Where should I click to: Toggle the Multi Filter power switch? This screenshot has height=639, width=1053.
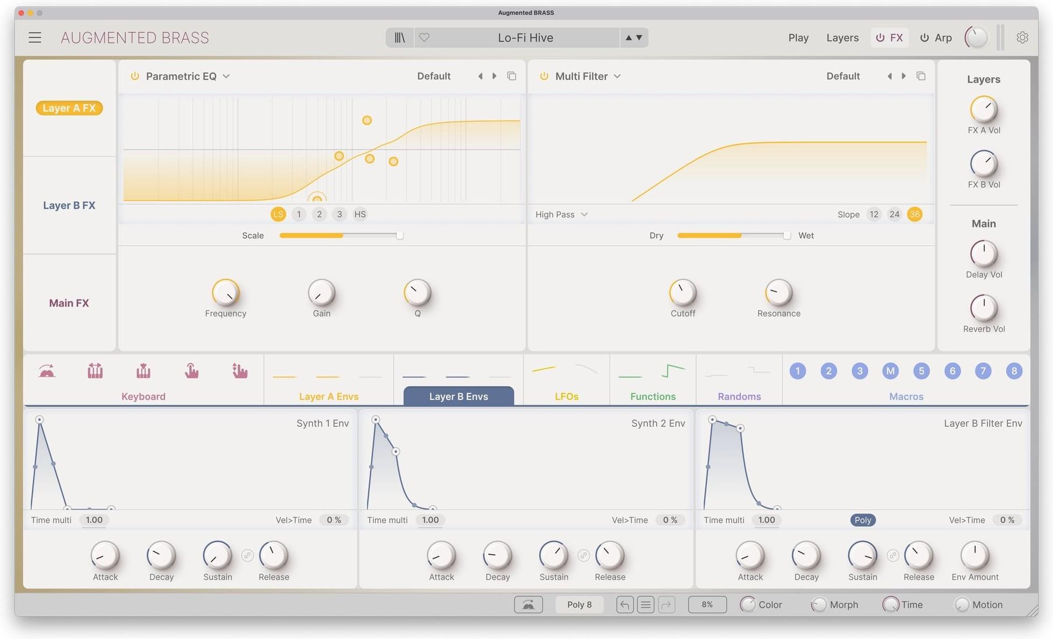[543, 76]
